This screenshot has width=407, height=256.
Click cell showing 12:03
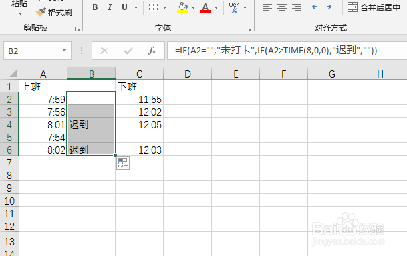click(x=140, y=150)
